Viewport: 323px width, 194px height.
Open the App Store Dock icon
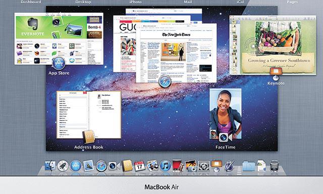76,166
